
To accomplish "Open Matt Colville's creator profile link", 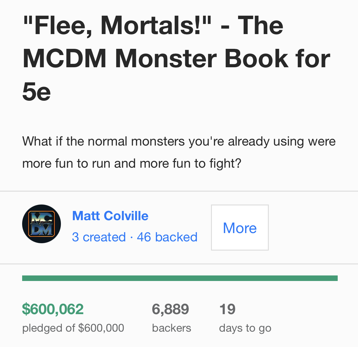I will tap(110, 216).
